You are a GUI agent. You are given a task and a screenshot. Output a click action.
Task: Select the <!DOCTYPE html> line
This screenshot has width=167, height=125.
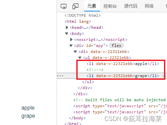click(x=83, y=15)
